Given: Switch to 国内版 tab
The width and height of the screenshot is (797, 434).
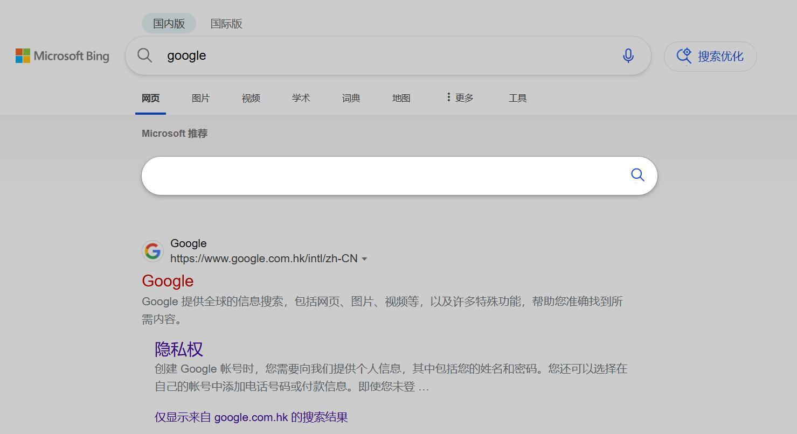Looking at the screenshot, I should [x=169, y=24].
